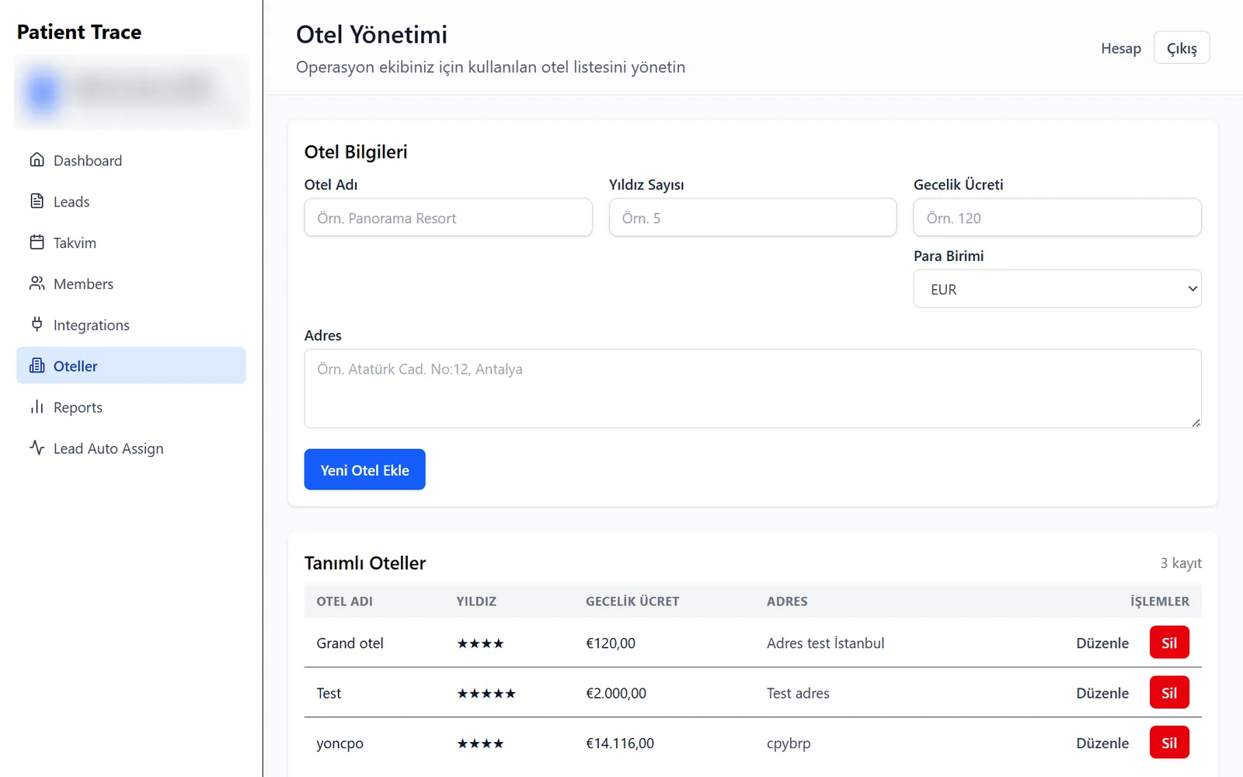Click inside the Adres textarea
1243x777 pixels.
[x=753, y=388]
